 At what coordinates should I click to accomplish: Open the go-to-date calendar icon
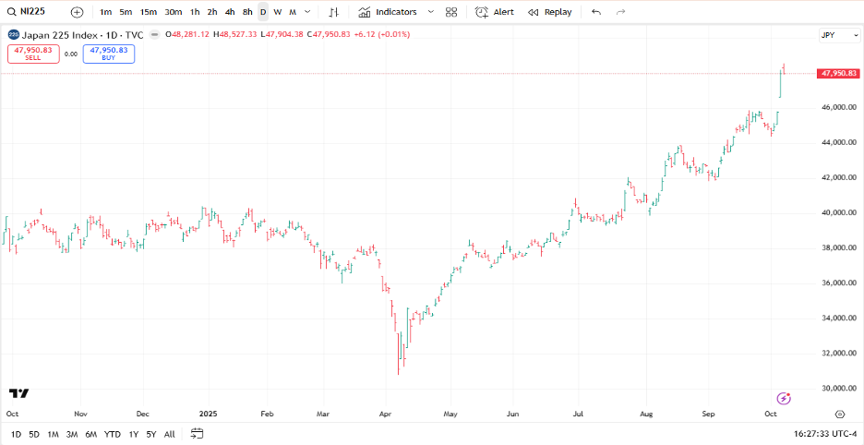pyautogui.click(x=197, y=433)
